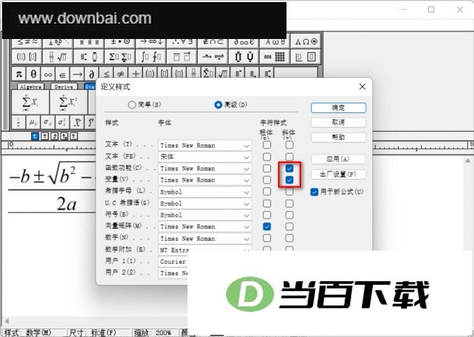Open the box templates palette
474x337 pixels.
pyautogui.click(x=305, y=57)
